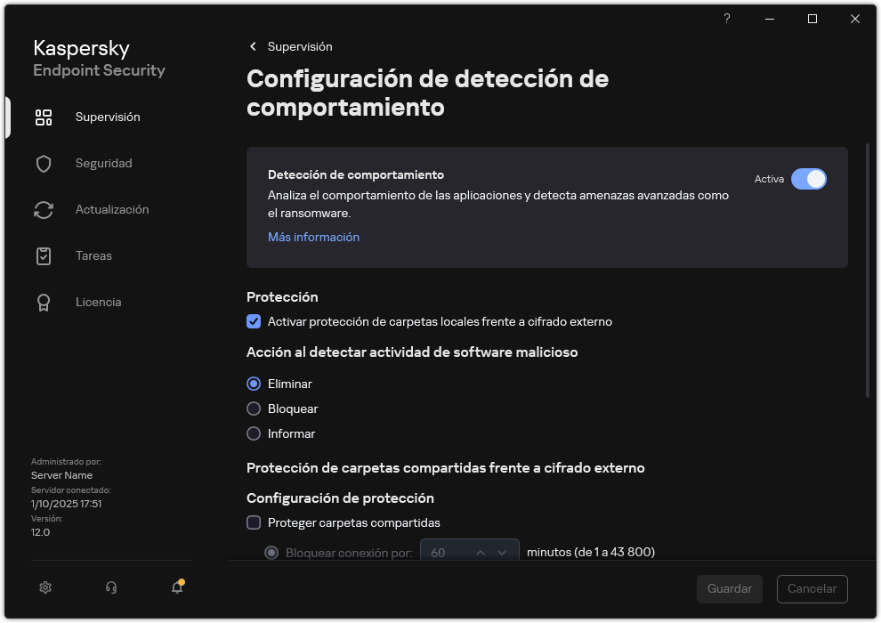Open the Actualización section
The image size is (881, 623).
click(x=114, y=209)
